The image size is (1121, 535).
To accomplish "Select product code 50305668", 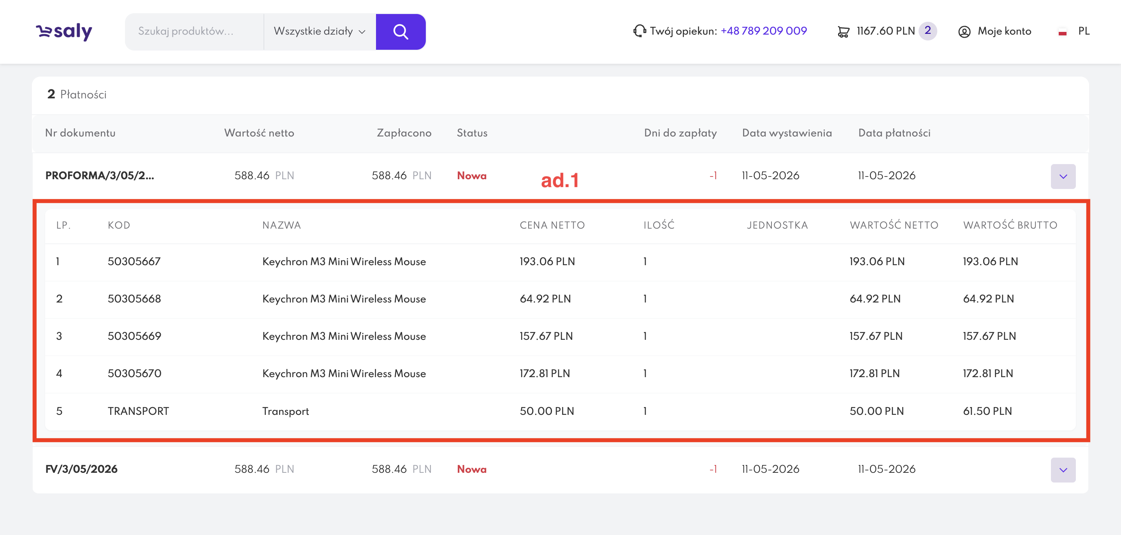I will coord(134,299).
